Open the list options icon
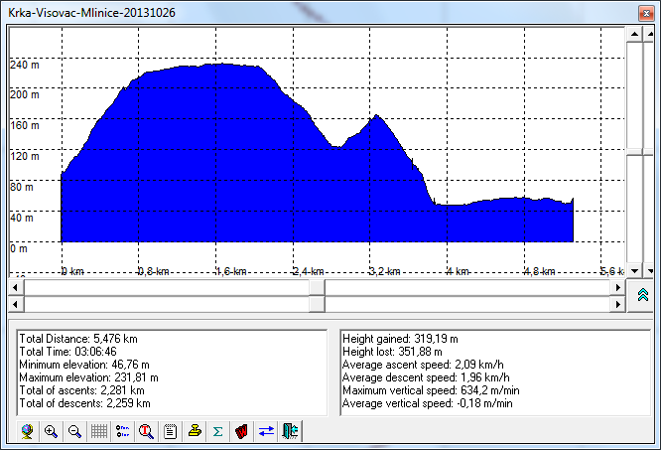Viewport: 661px width, 450px height. pyautogui.click(x=123, y=431)
